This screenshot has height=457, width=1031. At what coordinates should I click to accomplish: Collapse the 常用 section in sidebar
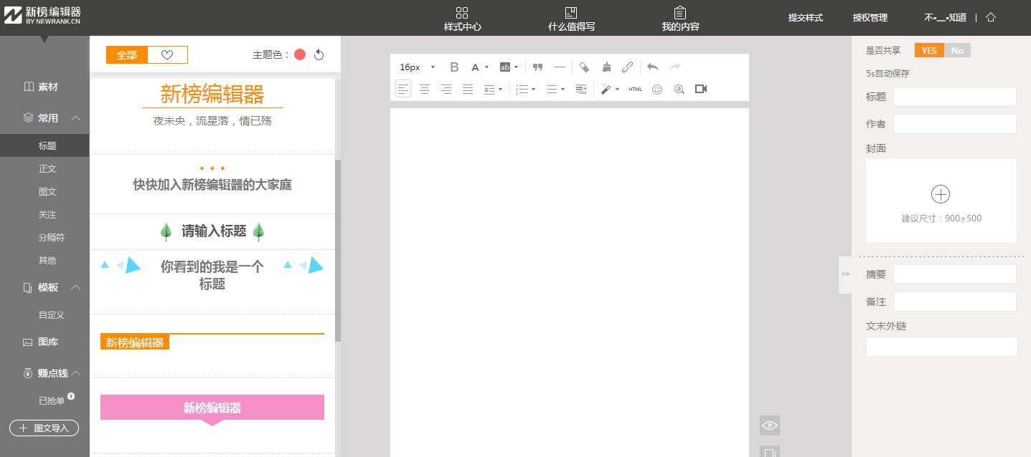point(76,118)
